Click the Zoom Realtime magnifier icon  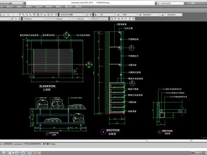23,15
